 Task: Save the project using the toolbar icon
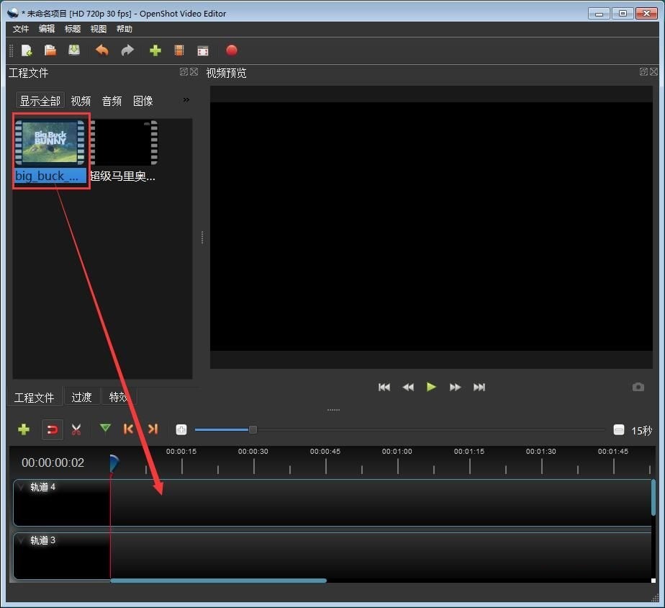pyautogui.click(x=74, y=50)
